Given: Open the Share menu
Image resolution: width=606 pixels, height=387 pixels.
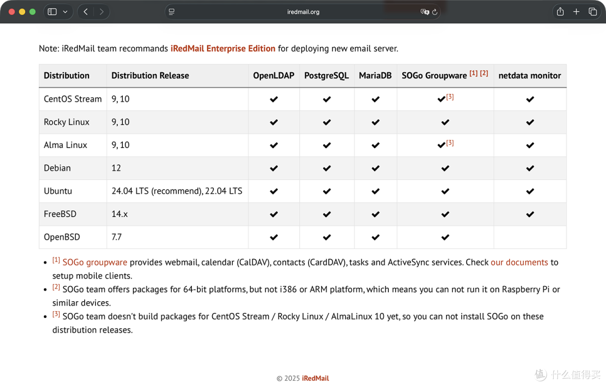Looking at the screenshot, I should click(560, 12).
